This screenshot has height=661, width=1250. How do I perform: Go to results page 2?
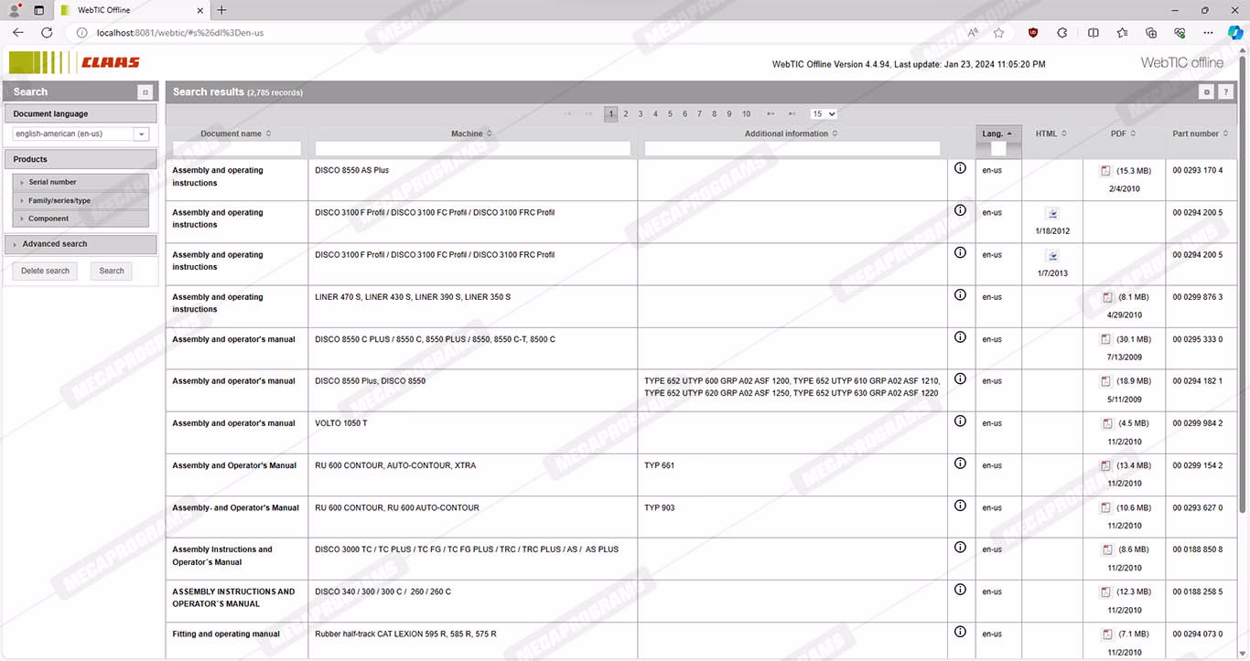click(x=626, y=114)
